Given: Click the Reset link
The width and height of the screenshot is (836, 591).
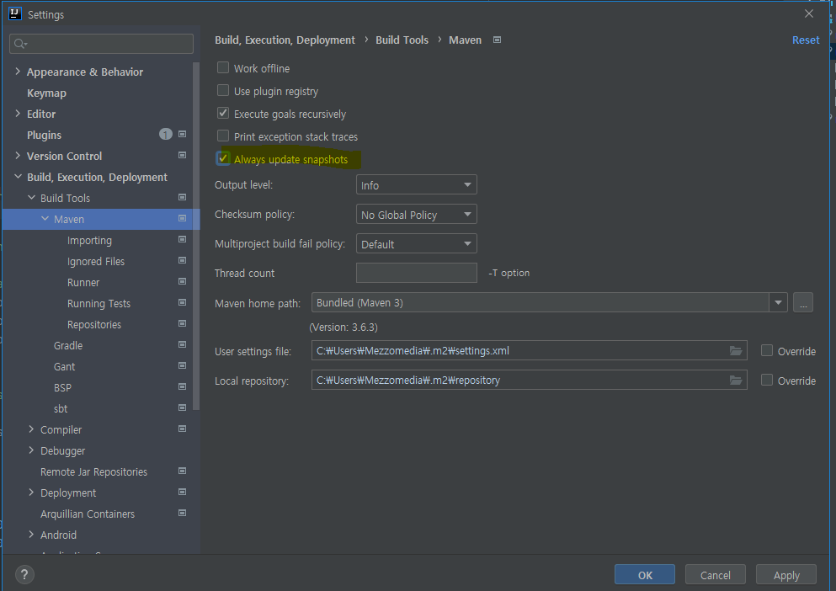Looking at the screenshot, I should click(806, 40).
